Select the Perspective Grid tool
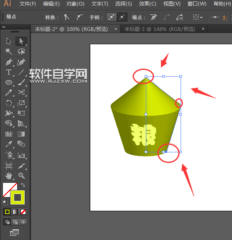232x240 pixels. (x=21, y=123)
